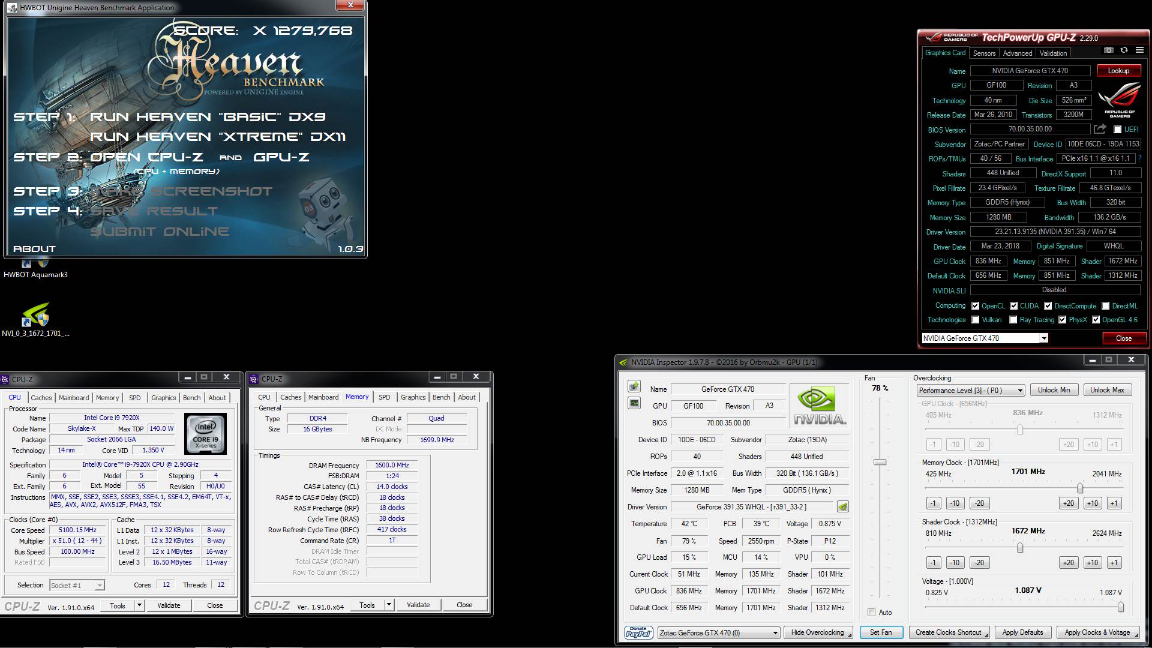The width and height of the screenshot is (1152, 648).
Task: Enable Auto fan checkbox in NVIDIA Inspector
Action: pos(871,613)
